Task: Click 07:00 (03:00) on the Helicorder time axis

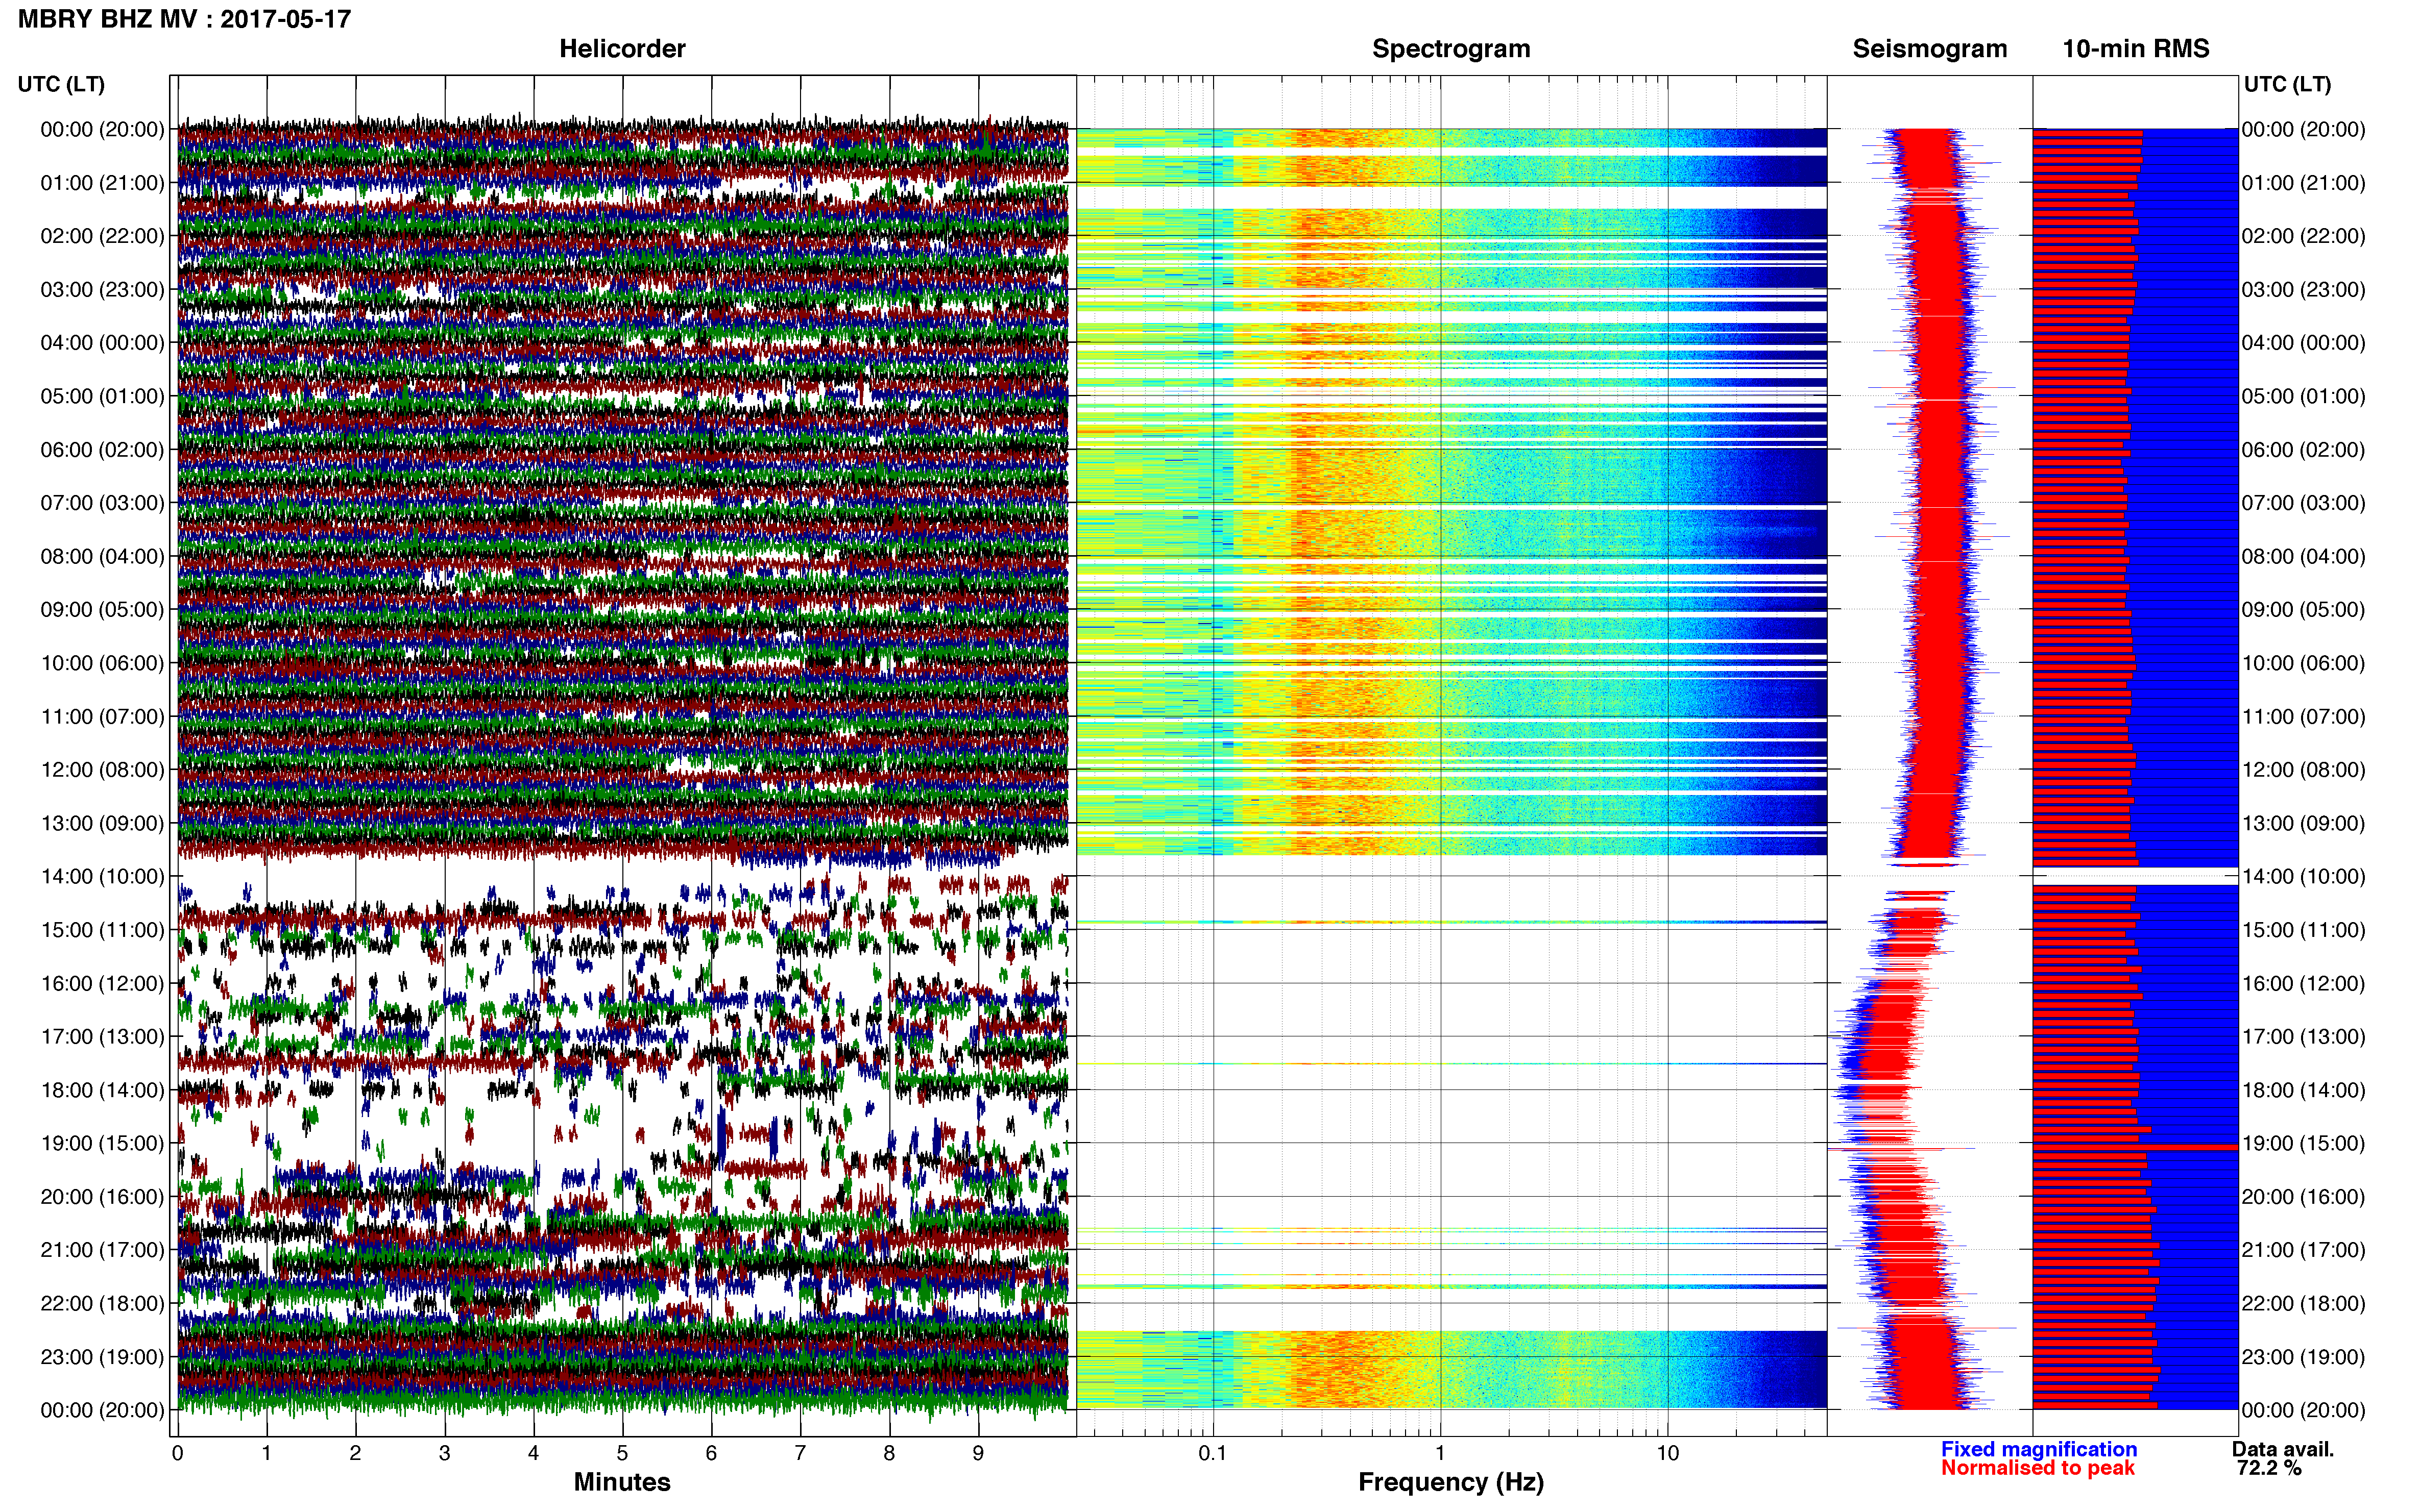Action: [102, 503]
